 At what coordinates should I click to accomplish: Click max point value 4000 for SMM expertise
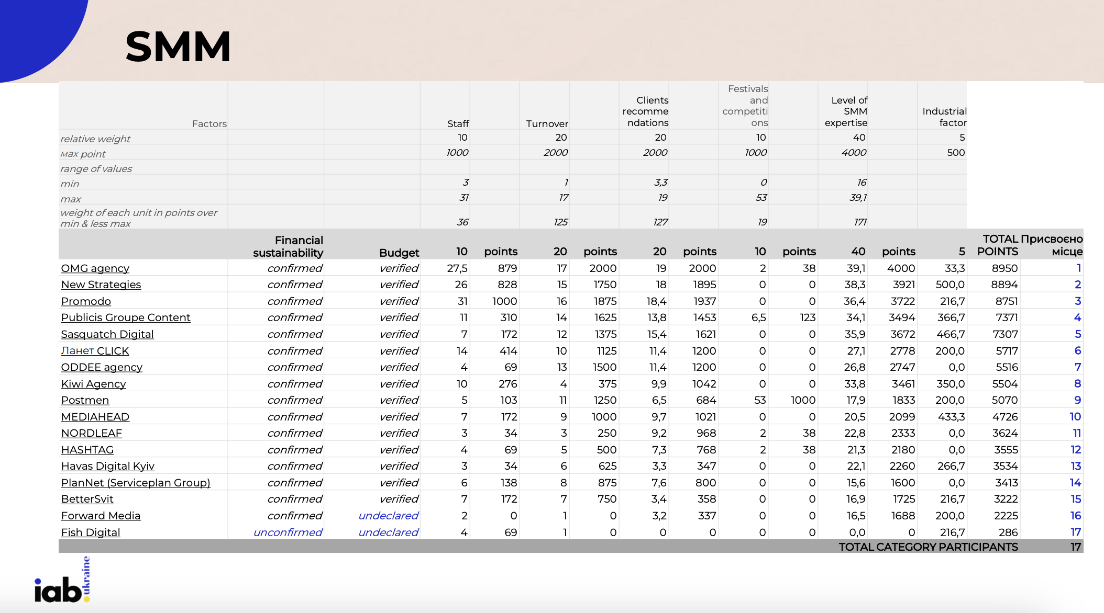(854, 153)
